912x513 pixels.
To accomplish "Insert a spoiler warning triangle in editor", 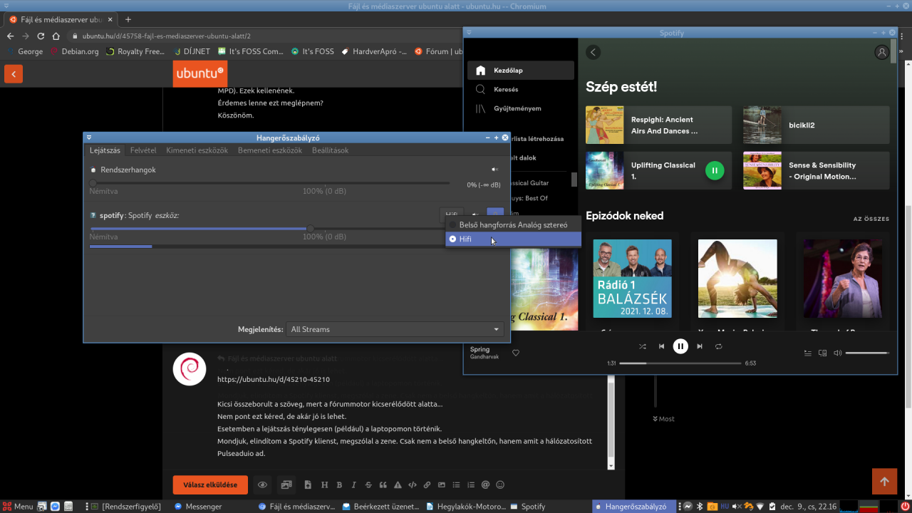I will pyautogui.click(x=398, y=484).
